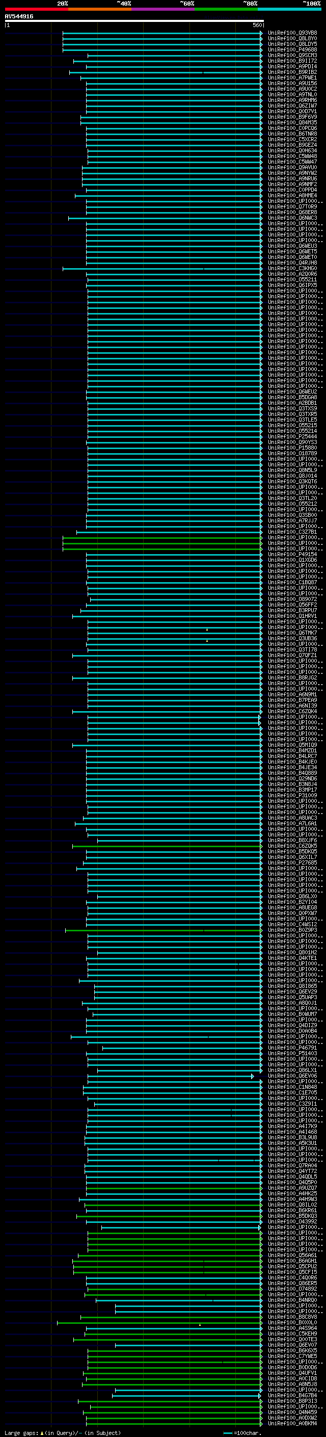
Task: Select the query label AV544916
Action: 19,16
